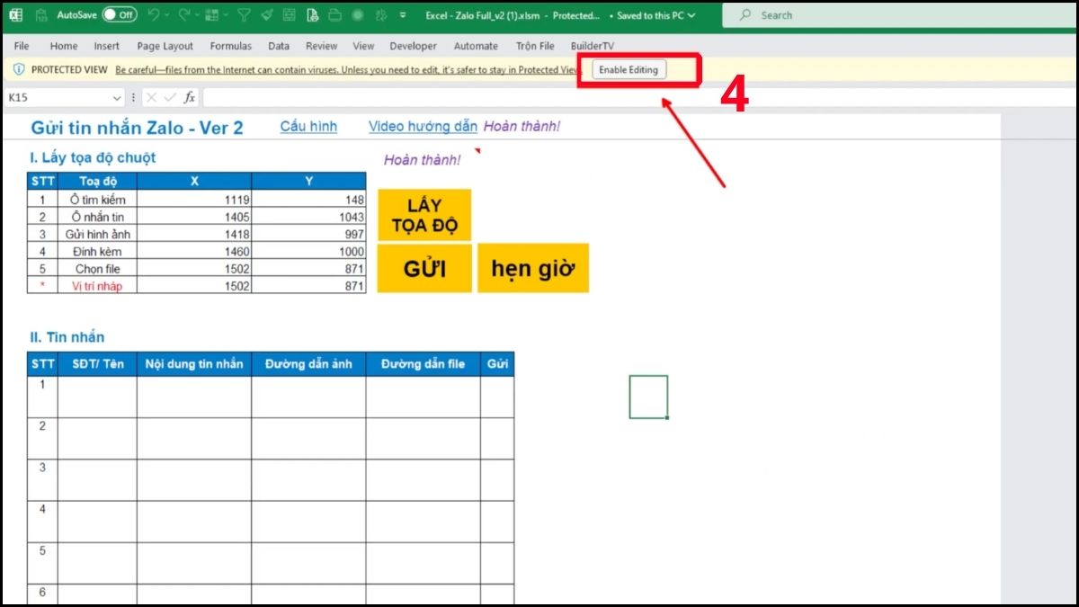1079x607 pixels.
Task: Click the Enter checkmark in formula bar
Action: [170, 97]
